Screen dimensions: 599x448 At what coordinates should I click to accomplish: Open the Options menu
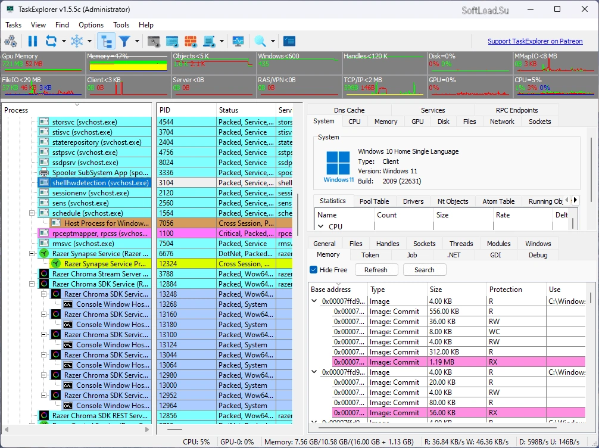click(91, 25)
